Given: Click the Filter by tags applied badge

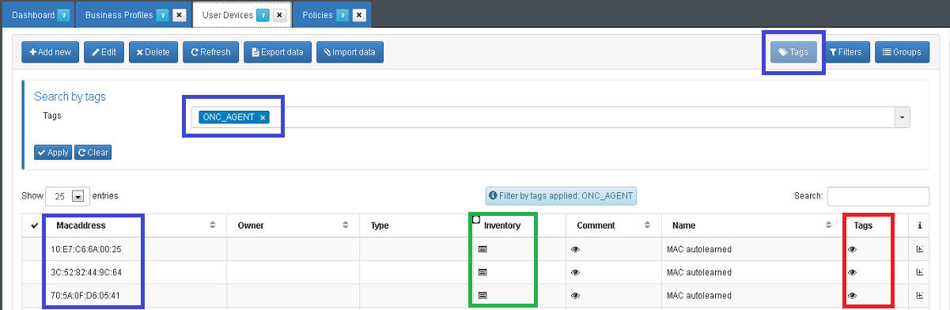Looking at the screenshot, I should tap(562, 195).
